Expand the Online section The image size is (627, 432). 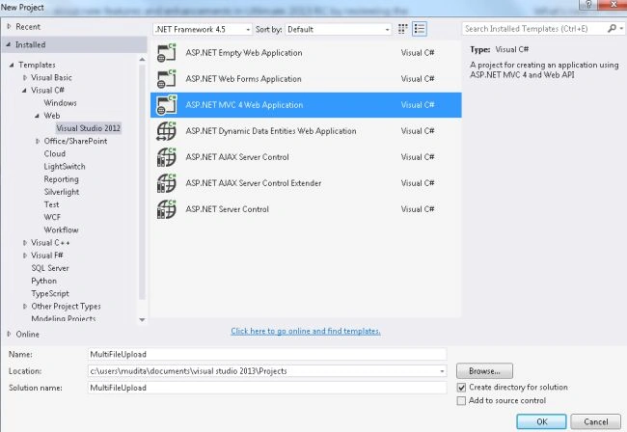pos(9,334)
